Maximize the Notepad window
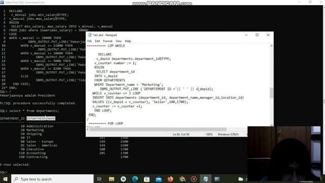Viewport: 325px width, 183px height. click(257, 35)
